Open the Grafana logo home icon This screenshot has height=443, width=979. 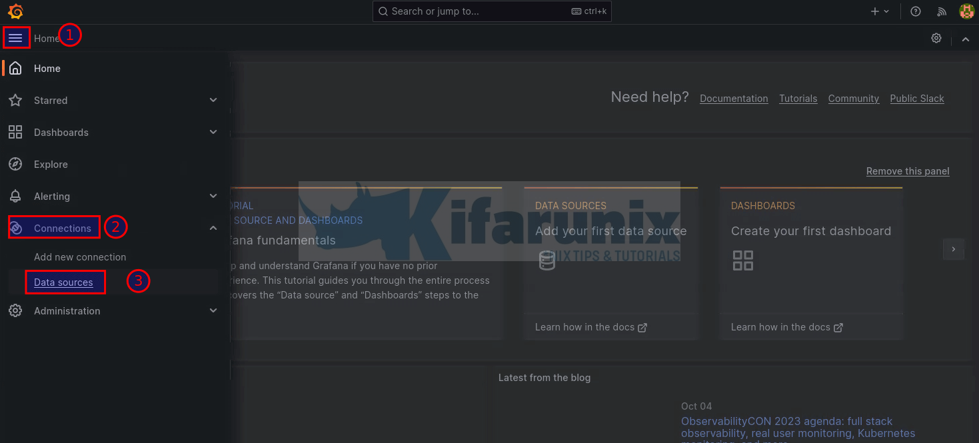(x=15, y=11)
